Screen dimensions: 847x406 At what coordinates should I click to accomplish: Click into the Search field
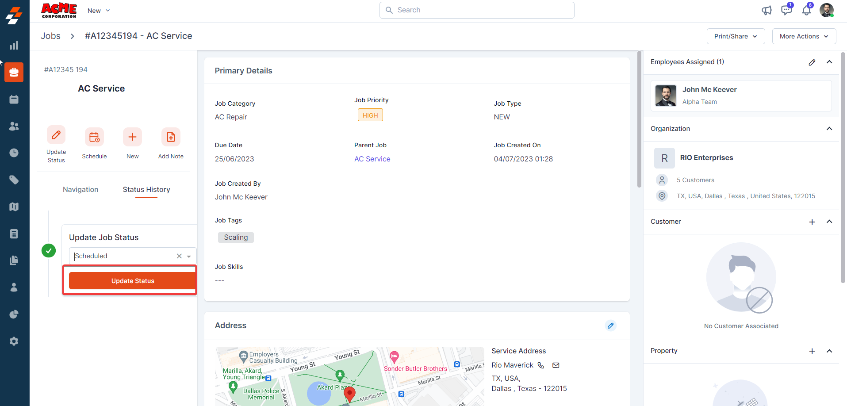(477, 10)
